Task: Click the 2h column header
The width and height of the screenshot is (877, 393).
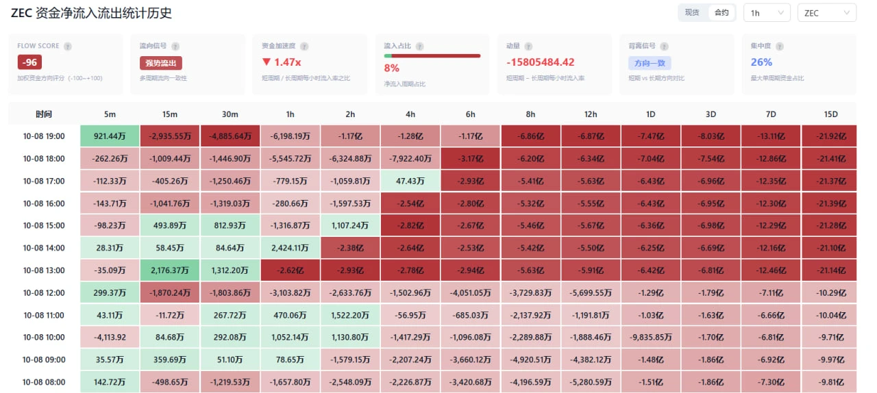Action: click(350, 114)
